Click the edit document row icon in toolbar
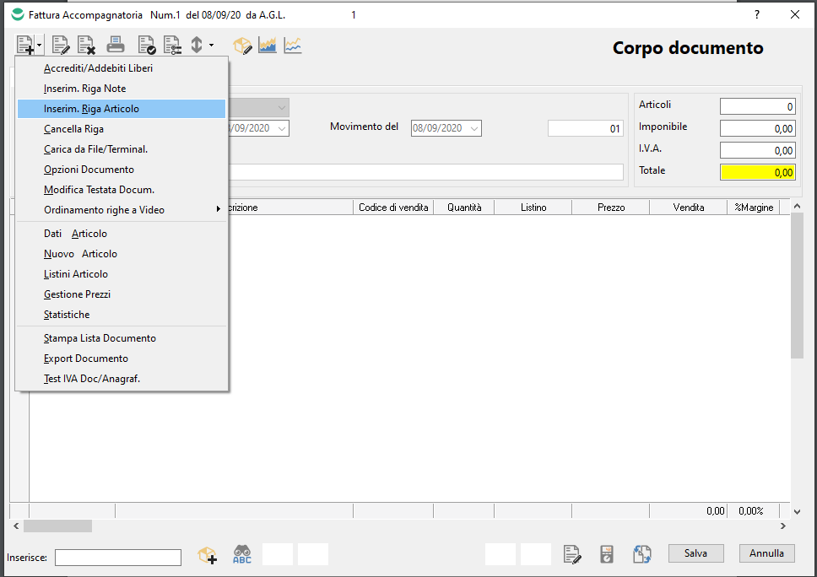Screen dimensions: 817x577 (x=61, y=45)
